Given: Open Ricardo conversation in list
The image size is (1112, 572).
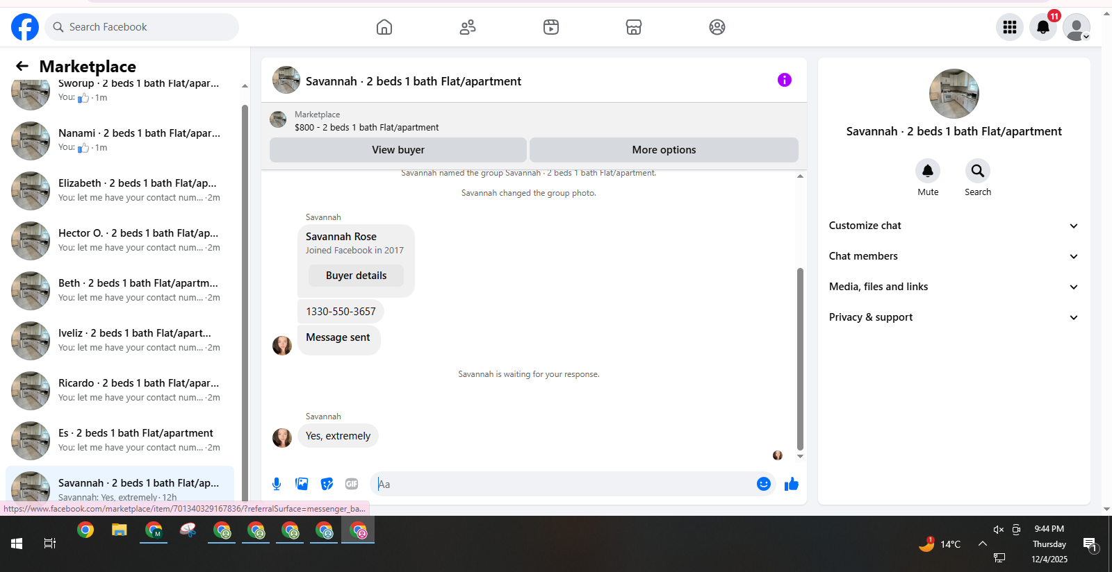Looking at the screenshot, I should pyautogui.click(x=120, y=391).
